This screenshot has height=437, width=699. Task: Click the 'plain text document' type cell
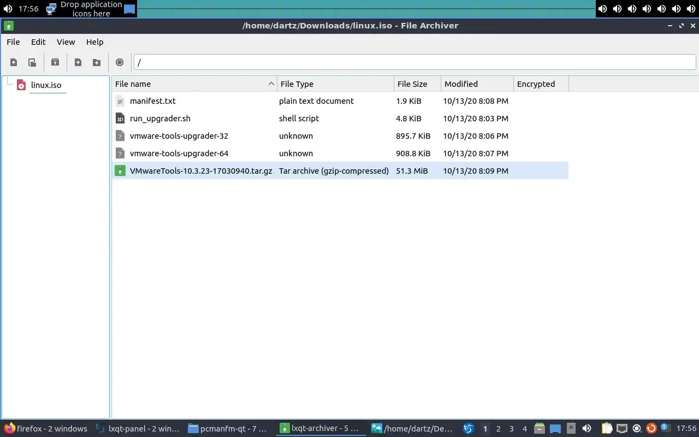pyautogui.click(x=316, y=101)
